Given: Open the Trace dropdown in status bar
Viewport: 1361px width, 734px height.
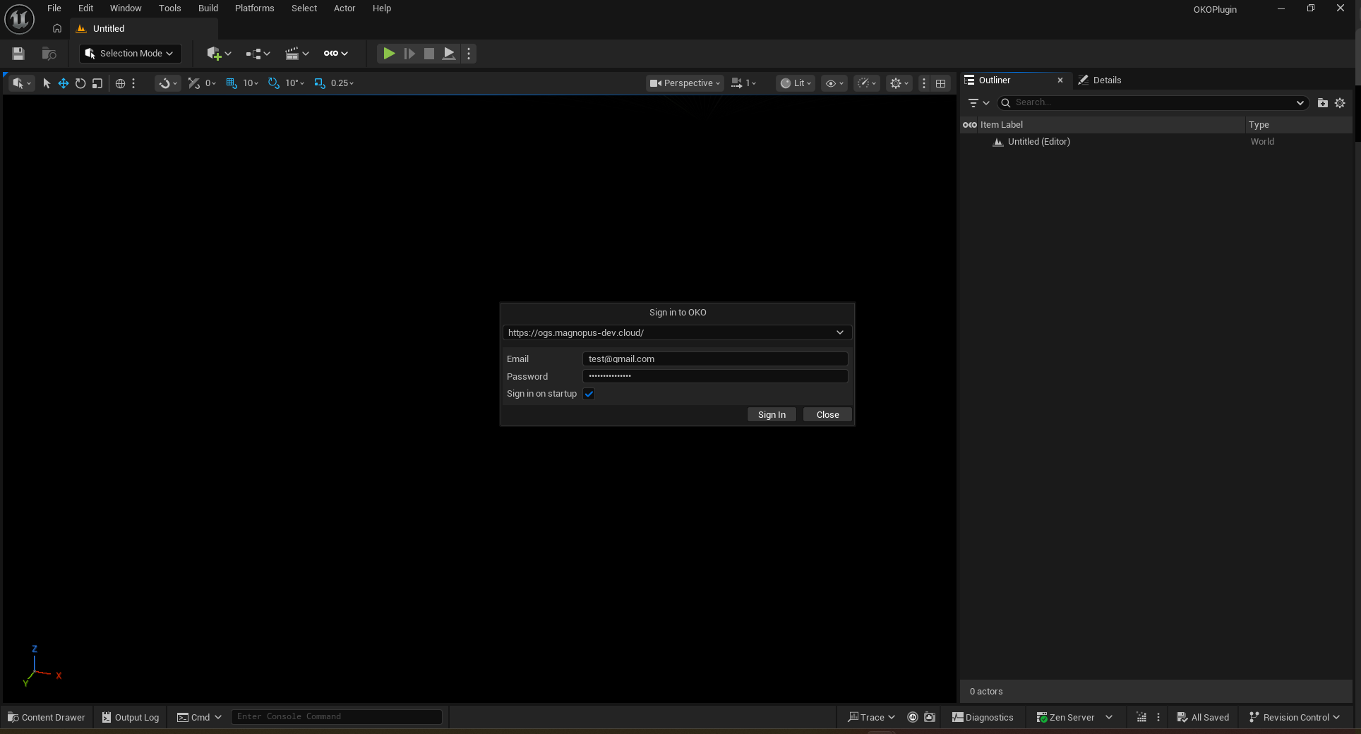Looking at the screenshot, I should coord(871,717).
